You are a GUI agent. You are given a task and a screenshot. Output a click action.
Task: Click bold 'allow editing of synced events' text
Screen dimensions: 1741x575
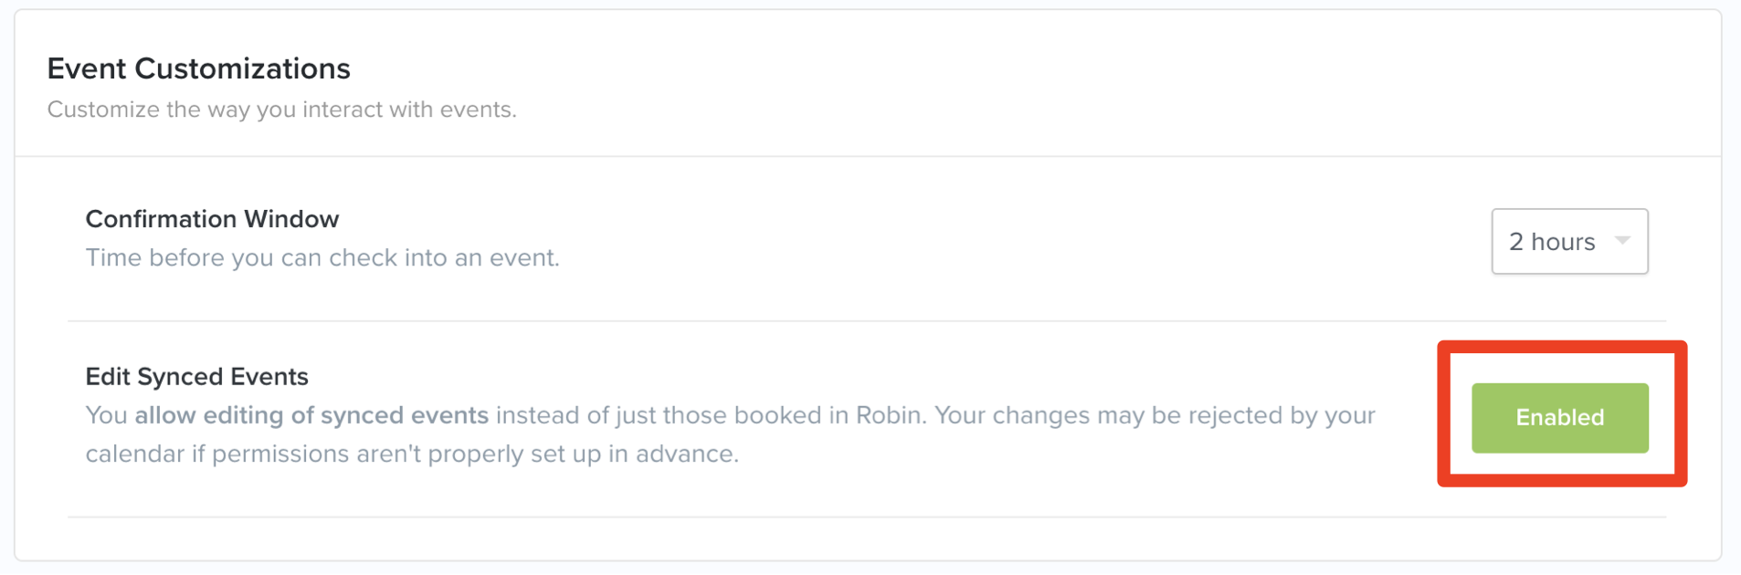[311, 415]
